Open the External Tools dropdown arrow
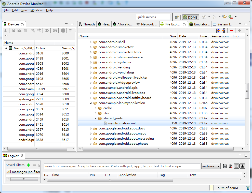Image resolution: width=252 pixels, height=193 pixels. point(235,17)
